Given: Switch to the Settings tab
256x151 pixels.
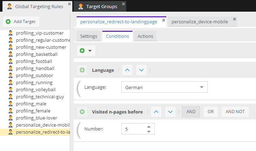Looking at the screenshot, I should (89, 36).
